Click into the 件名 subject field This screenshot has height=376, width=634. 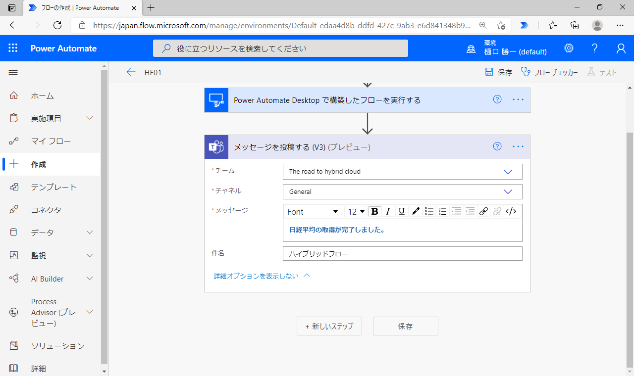403,253
